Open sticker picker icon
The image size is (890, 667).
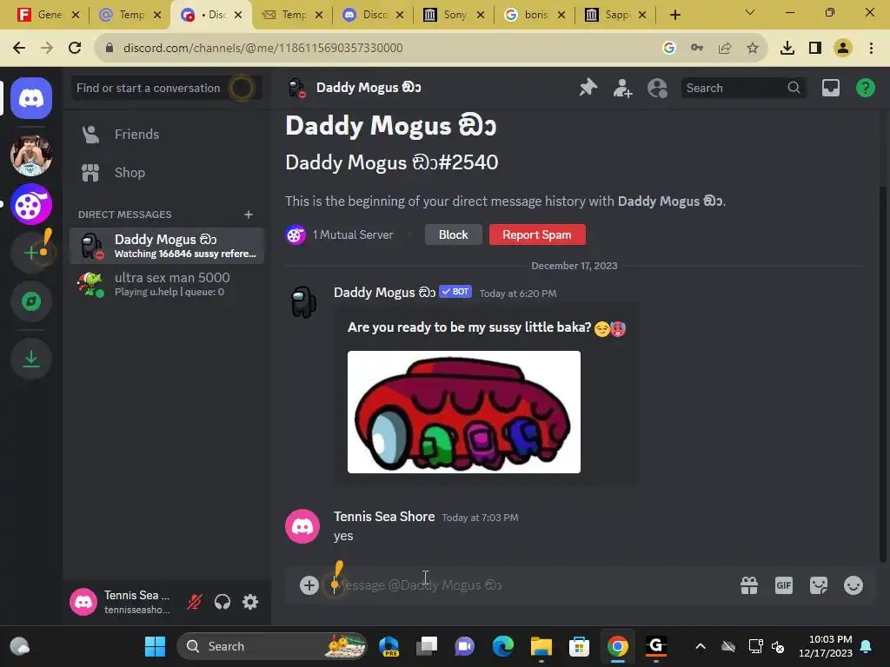(819, 585)
